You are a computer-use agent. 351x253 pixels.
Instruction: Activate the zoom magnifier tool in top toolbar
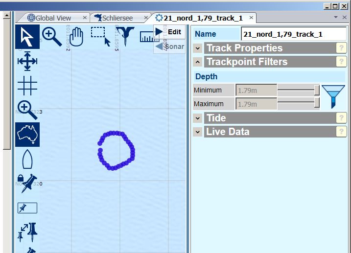pyautogui.click(x=52, y=36)
